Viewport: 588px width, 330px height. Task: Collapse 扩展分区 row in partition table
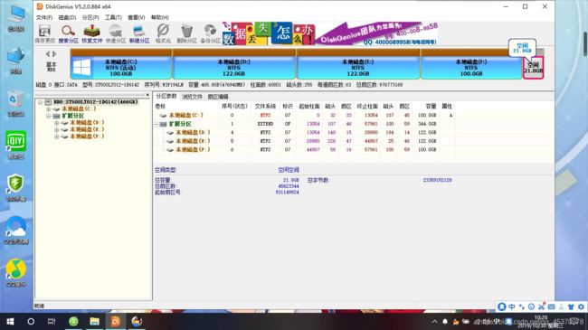(x=156, y=124)
